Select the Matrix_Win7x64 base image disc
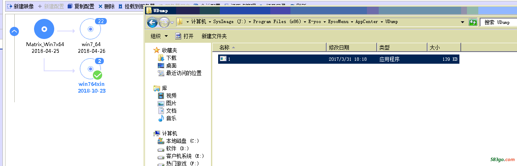Viewport: 517px width, 166px height. coord(44,29)
